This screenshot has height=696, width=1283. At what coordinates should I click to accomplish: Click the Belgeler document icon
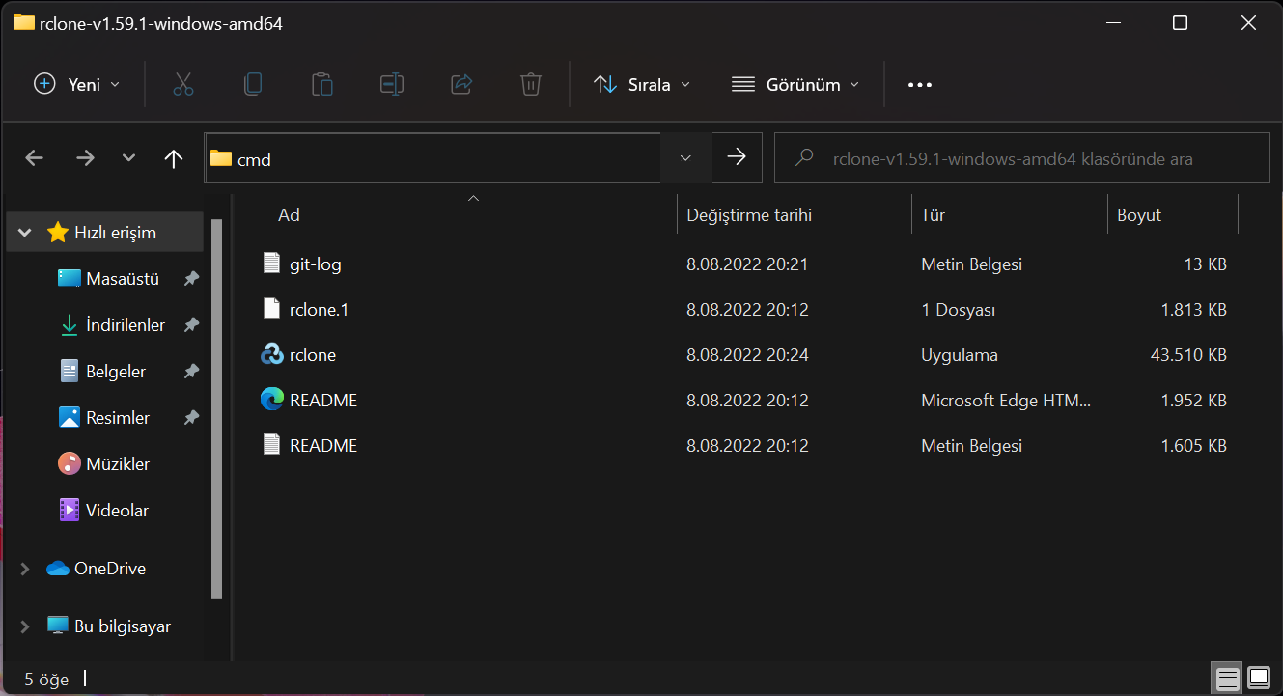pos(70,372)
